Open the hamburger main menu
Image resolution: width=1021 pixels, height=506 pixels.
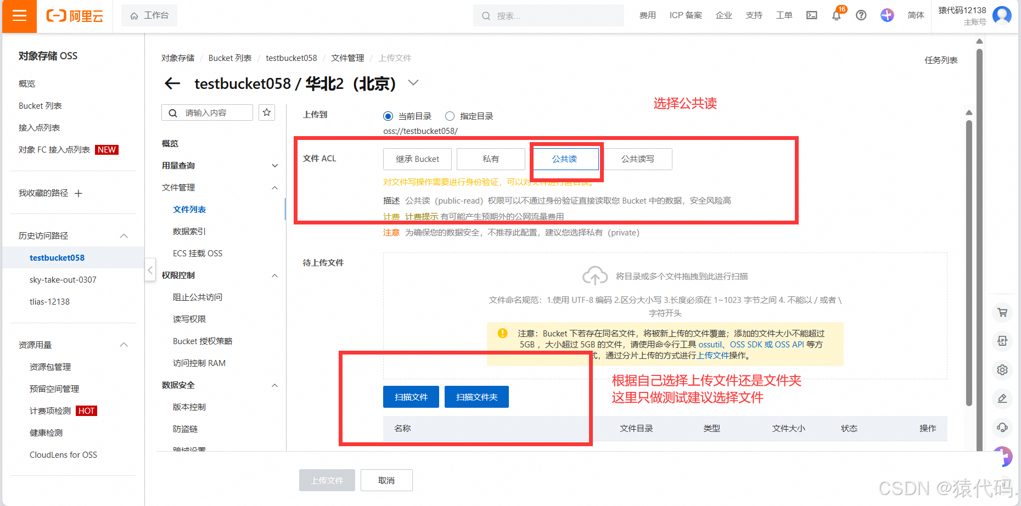[19, 16]
